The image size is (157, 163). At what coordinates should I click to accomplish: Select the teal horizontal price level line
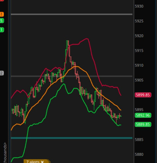click(72, 138)
